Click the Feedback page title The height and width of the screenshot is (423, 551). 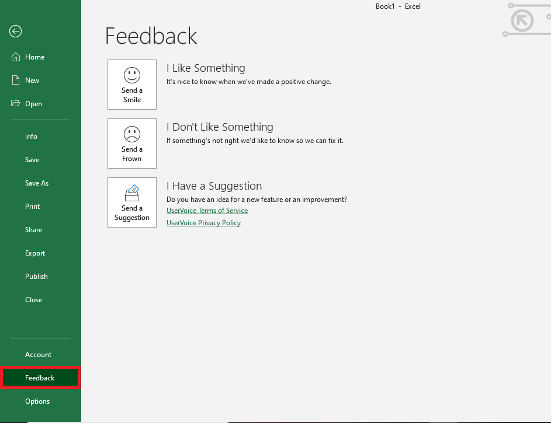[x=151, y=36]
